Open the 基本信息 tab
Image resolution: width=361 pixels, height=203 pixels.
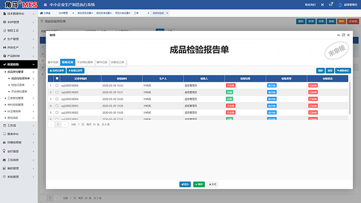click(x=53, y=62)
